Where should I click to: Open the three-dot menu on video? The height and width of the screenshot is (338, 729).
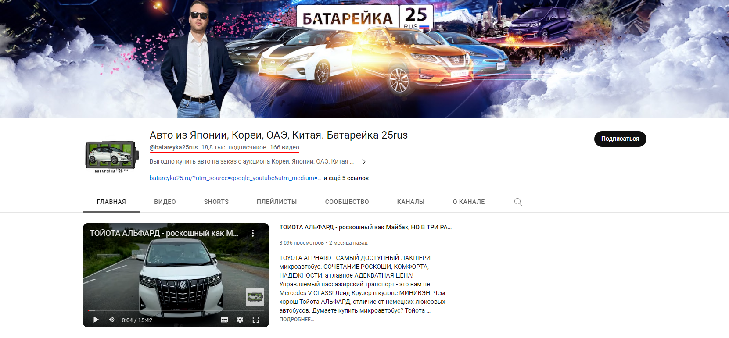click(253, 233)
